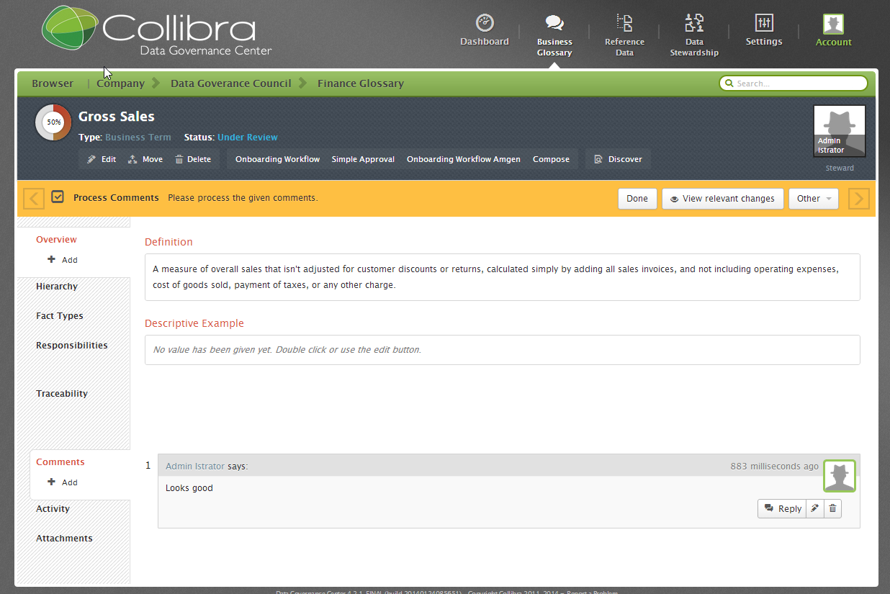The image size is (890, 594).
Task: Click the Definition text box
Action: (x=503, y=277)
